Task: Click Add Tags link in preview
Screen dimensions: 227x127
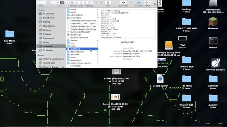Action: point(128,59)
